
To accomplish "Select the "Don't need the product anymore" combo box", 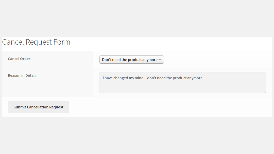I will coord(131,60).
